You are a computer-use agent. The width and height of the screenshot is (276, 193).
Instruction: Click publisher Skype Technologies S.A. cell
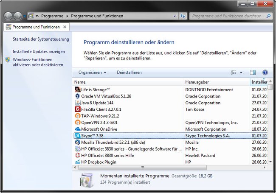tap(208, 136)
